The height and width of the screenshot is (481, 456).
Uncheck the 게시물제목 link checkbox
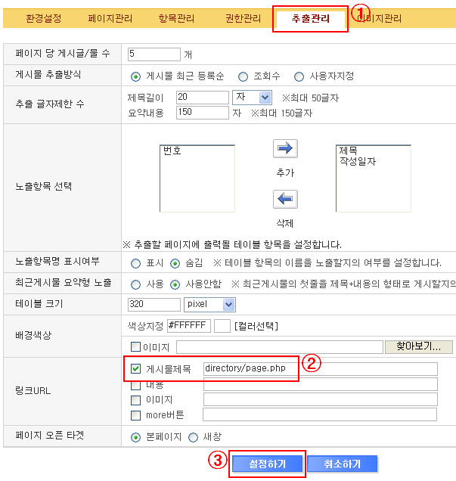(136, 369)
